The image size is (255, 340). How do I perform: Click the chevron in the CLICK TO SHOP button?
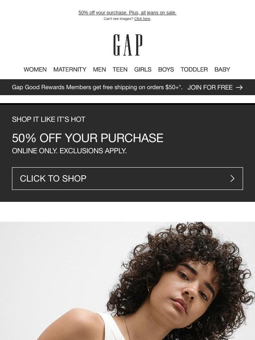[232, 178]
